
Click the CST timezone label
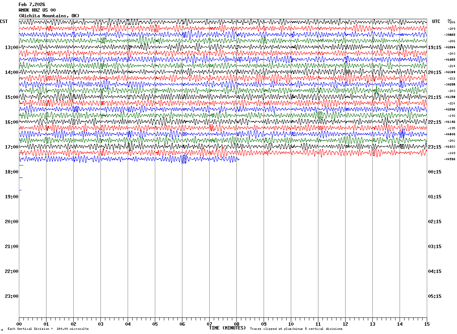coord(4,21)
